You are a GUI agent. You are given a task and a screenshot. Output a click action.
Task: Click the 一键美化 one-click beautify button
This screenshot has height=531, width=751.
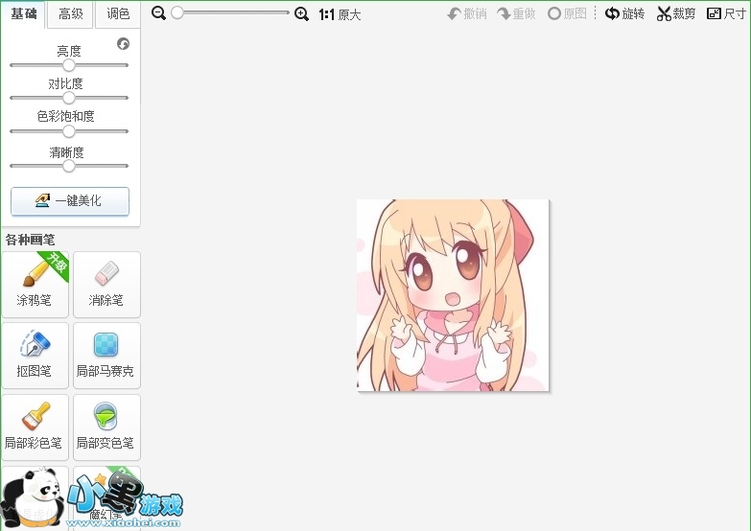[x=70, y=200]
